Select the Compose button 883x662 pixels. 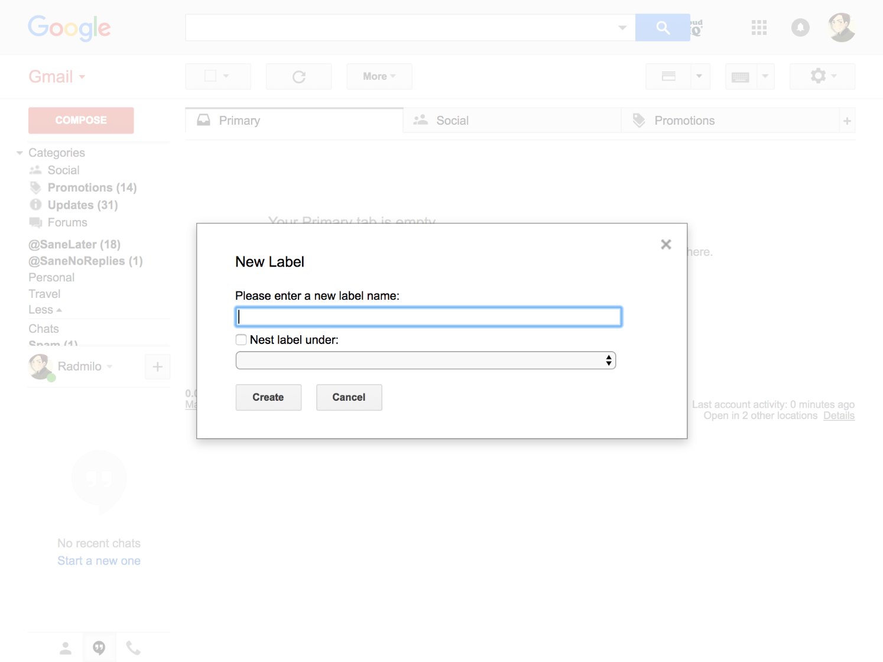click(x=80, y=120)
